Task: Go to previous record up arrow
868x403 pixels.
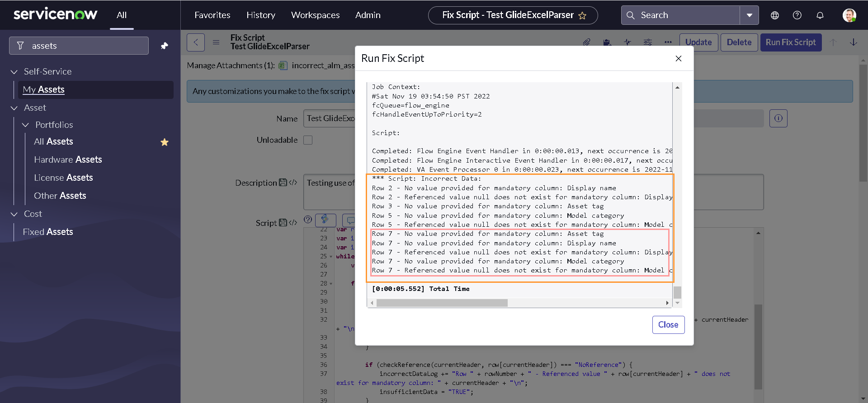Action: (x=833, y=42)
